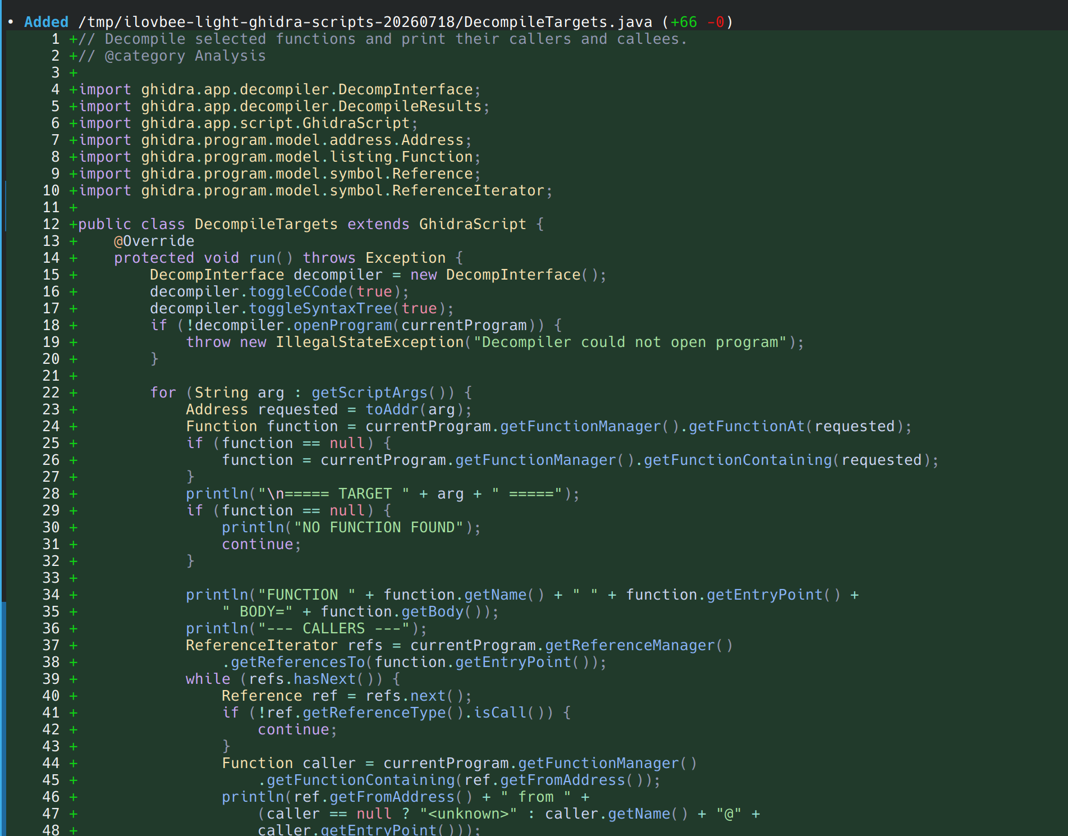Click the '" BODY=" + function.getBody()' line
The image size is (1068, 836).
click(x=360, y=611)
